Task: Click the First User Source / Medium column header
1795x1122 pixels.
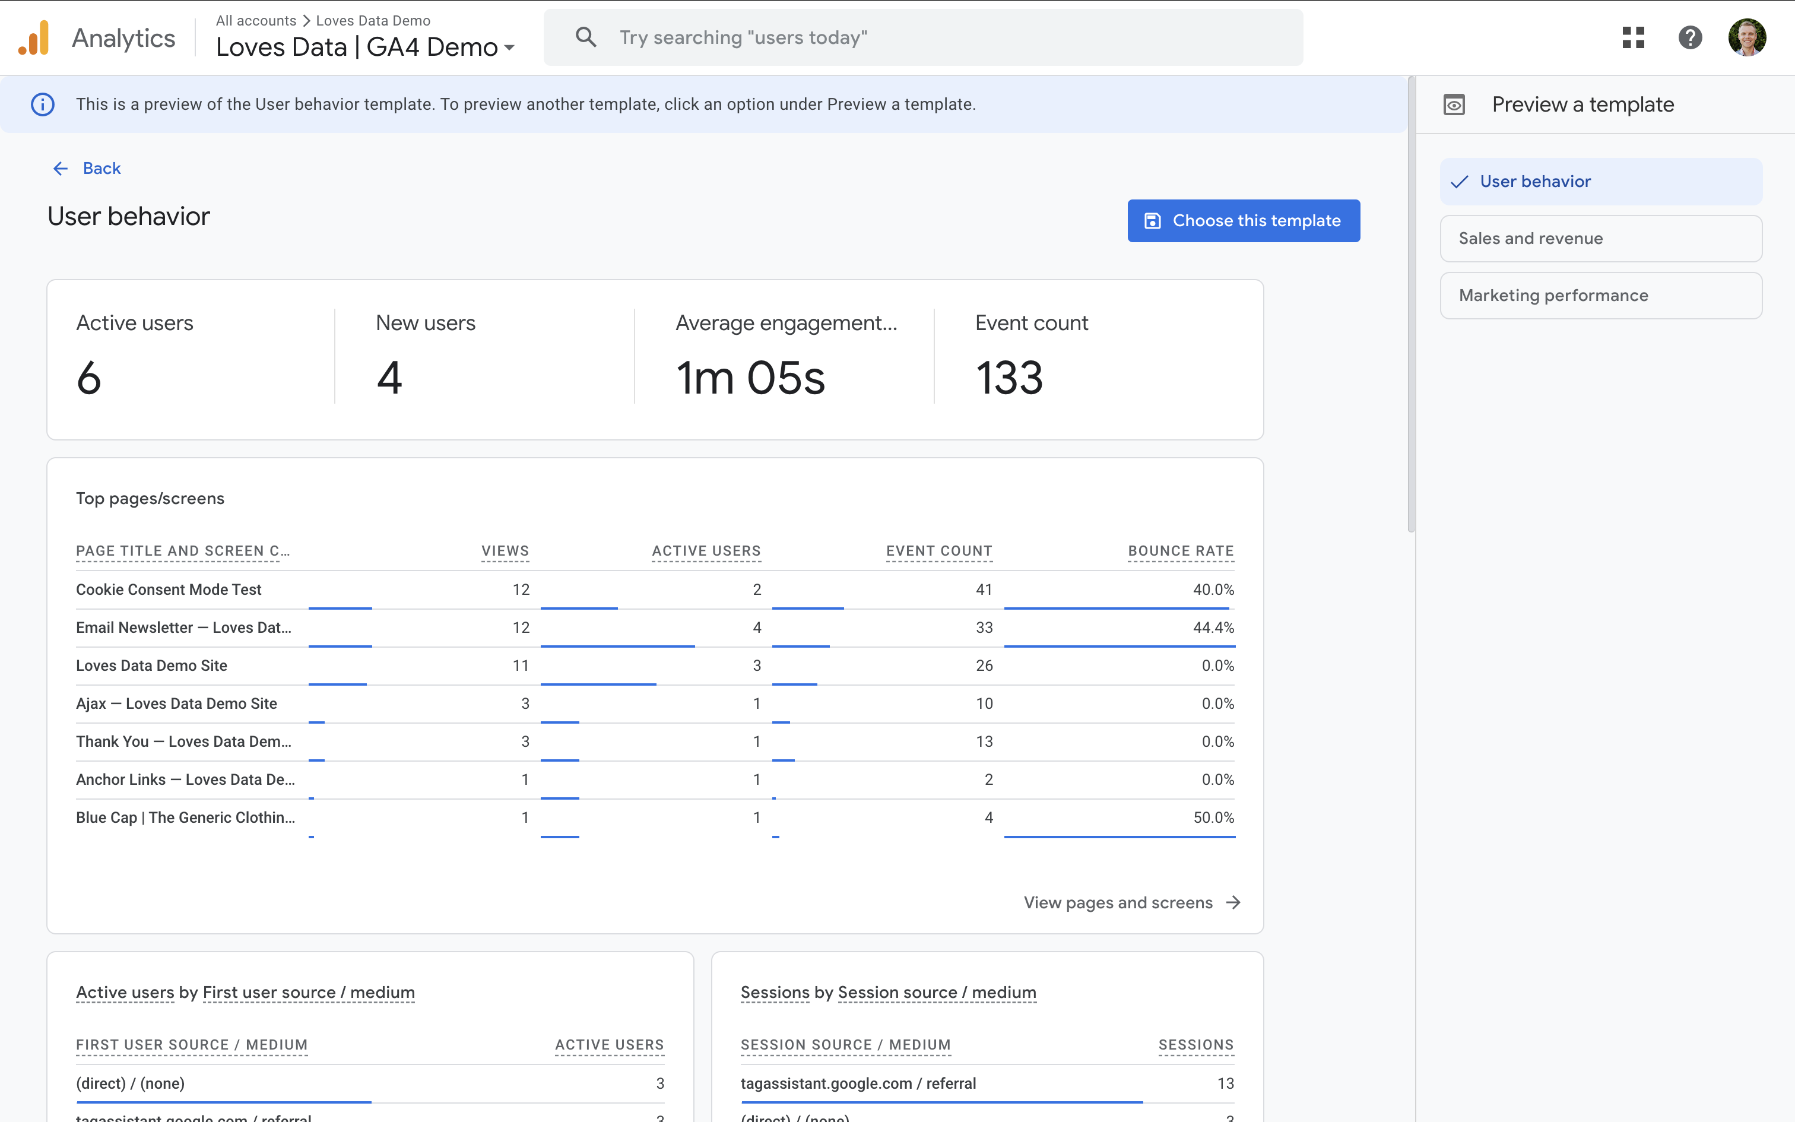Action: coord(191,1045)
